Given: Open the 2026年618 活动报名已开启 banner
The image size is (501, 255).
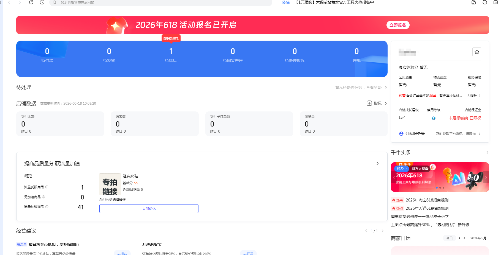Looking at the screenshot, I should 252,25.
